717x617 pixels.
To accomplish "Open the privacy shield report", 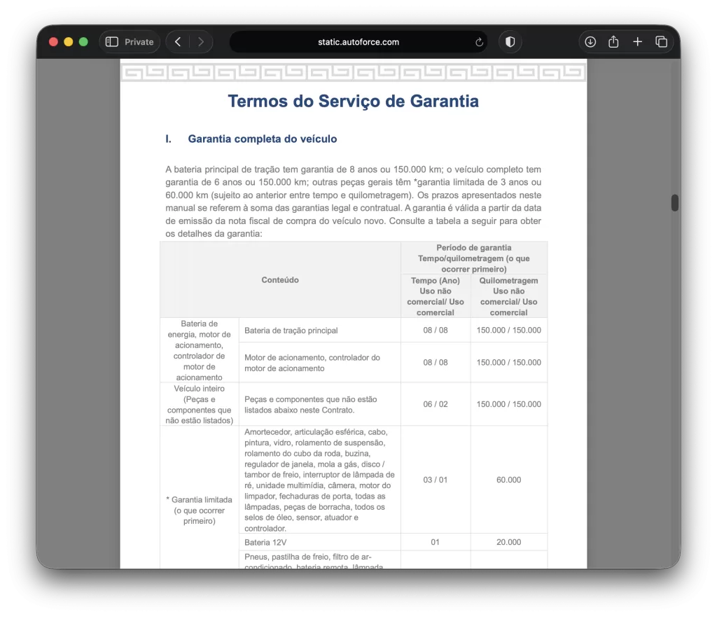I will coord(510,42).
